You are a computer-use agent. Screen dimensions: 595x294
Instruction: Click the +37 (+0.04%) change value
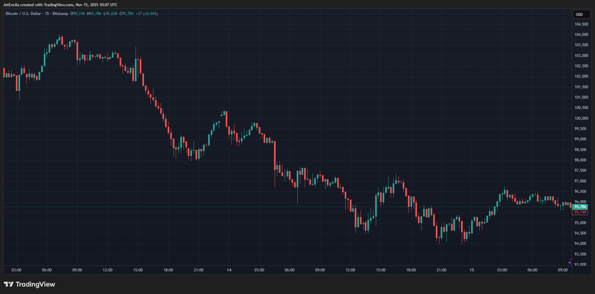(x=147, y=14)
